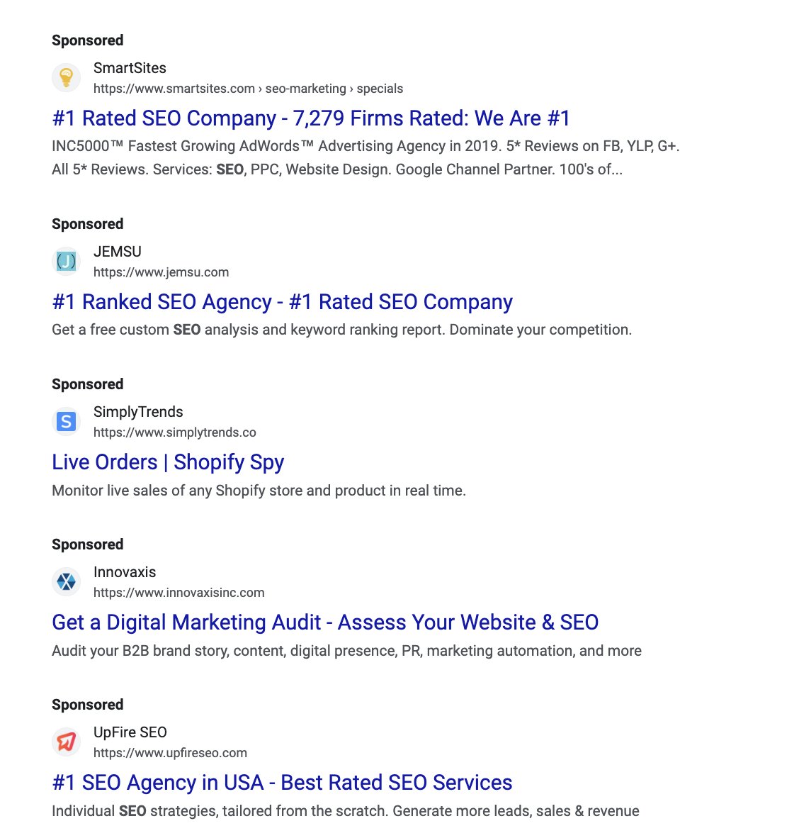Open '#1 SEO Agency in USA' headline
The image size is (799, 838).
[282, 783]
